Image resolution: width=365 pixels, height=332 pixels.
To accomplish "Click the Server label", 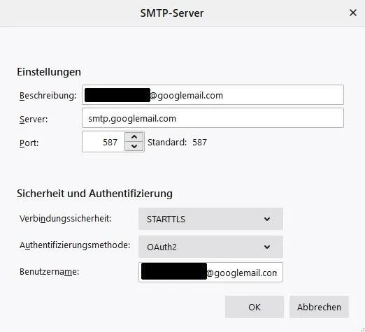I will (34, 120).
